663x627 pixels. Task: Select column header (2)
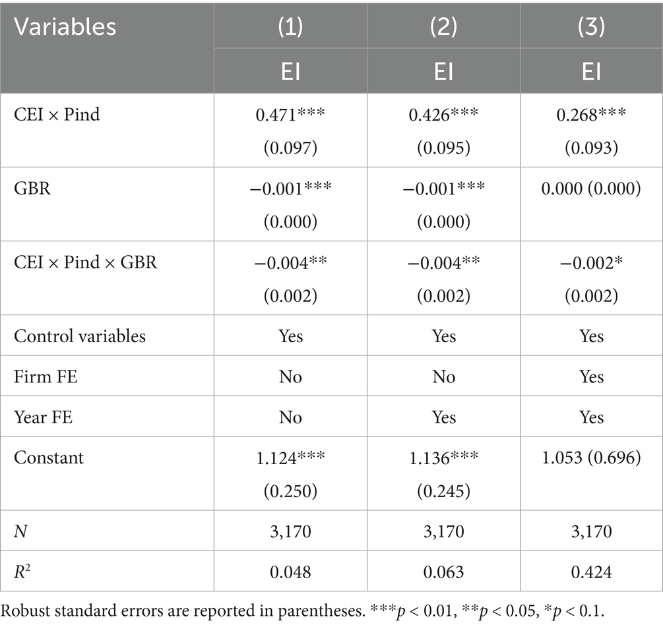(443, 26)
